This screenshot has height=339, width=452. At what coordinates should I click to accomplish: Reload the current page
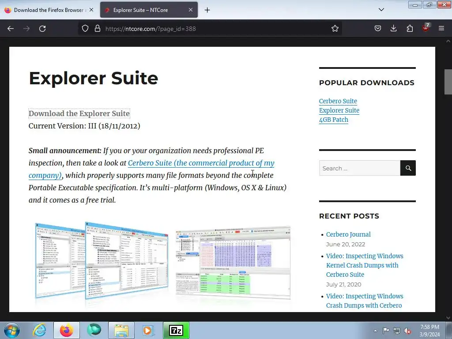[42, 29]
